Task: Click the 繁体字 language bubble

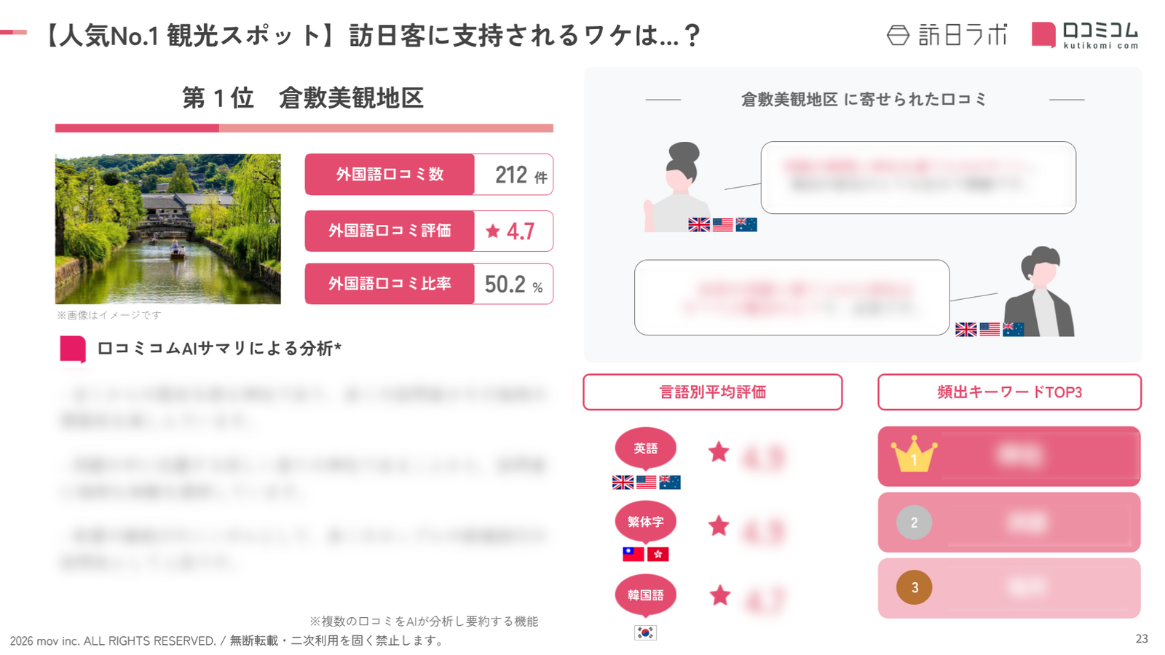Action: point(645,522)
